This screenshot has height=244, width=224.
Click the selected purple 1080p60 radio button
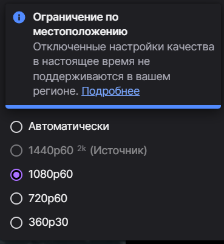coord(16,174)
